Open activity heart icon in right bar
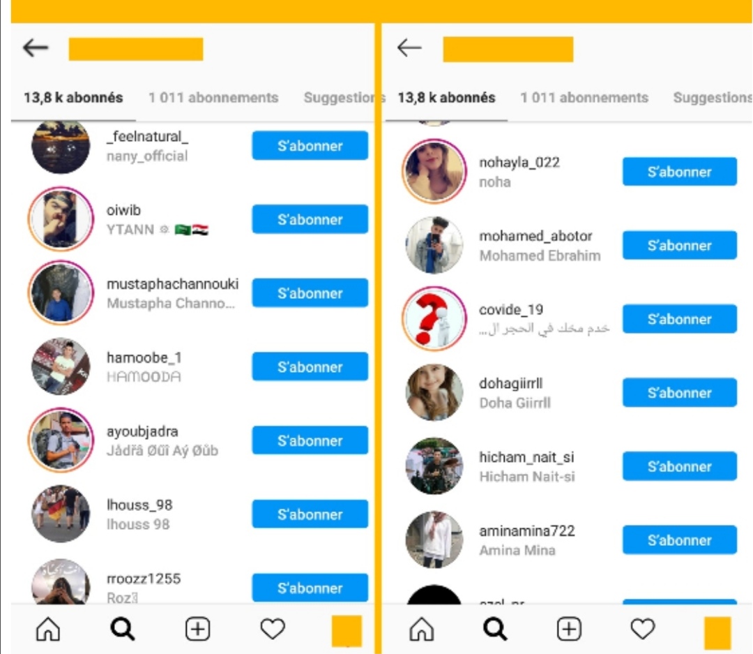Viewport: 753px width, 654px height. [x=643, y=629]
